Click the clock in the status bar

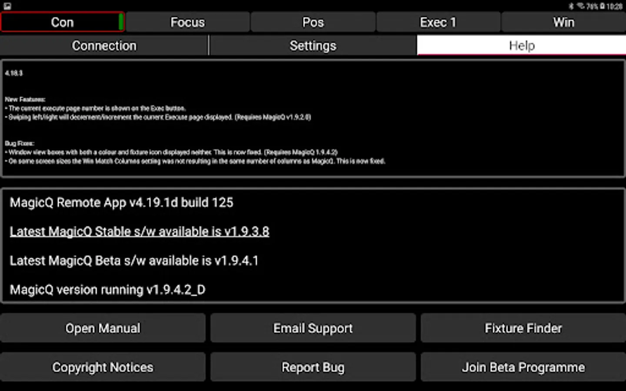[615, 6]
